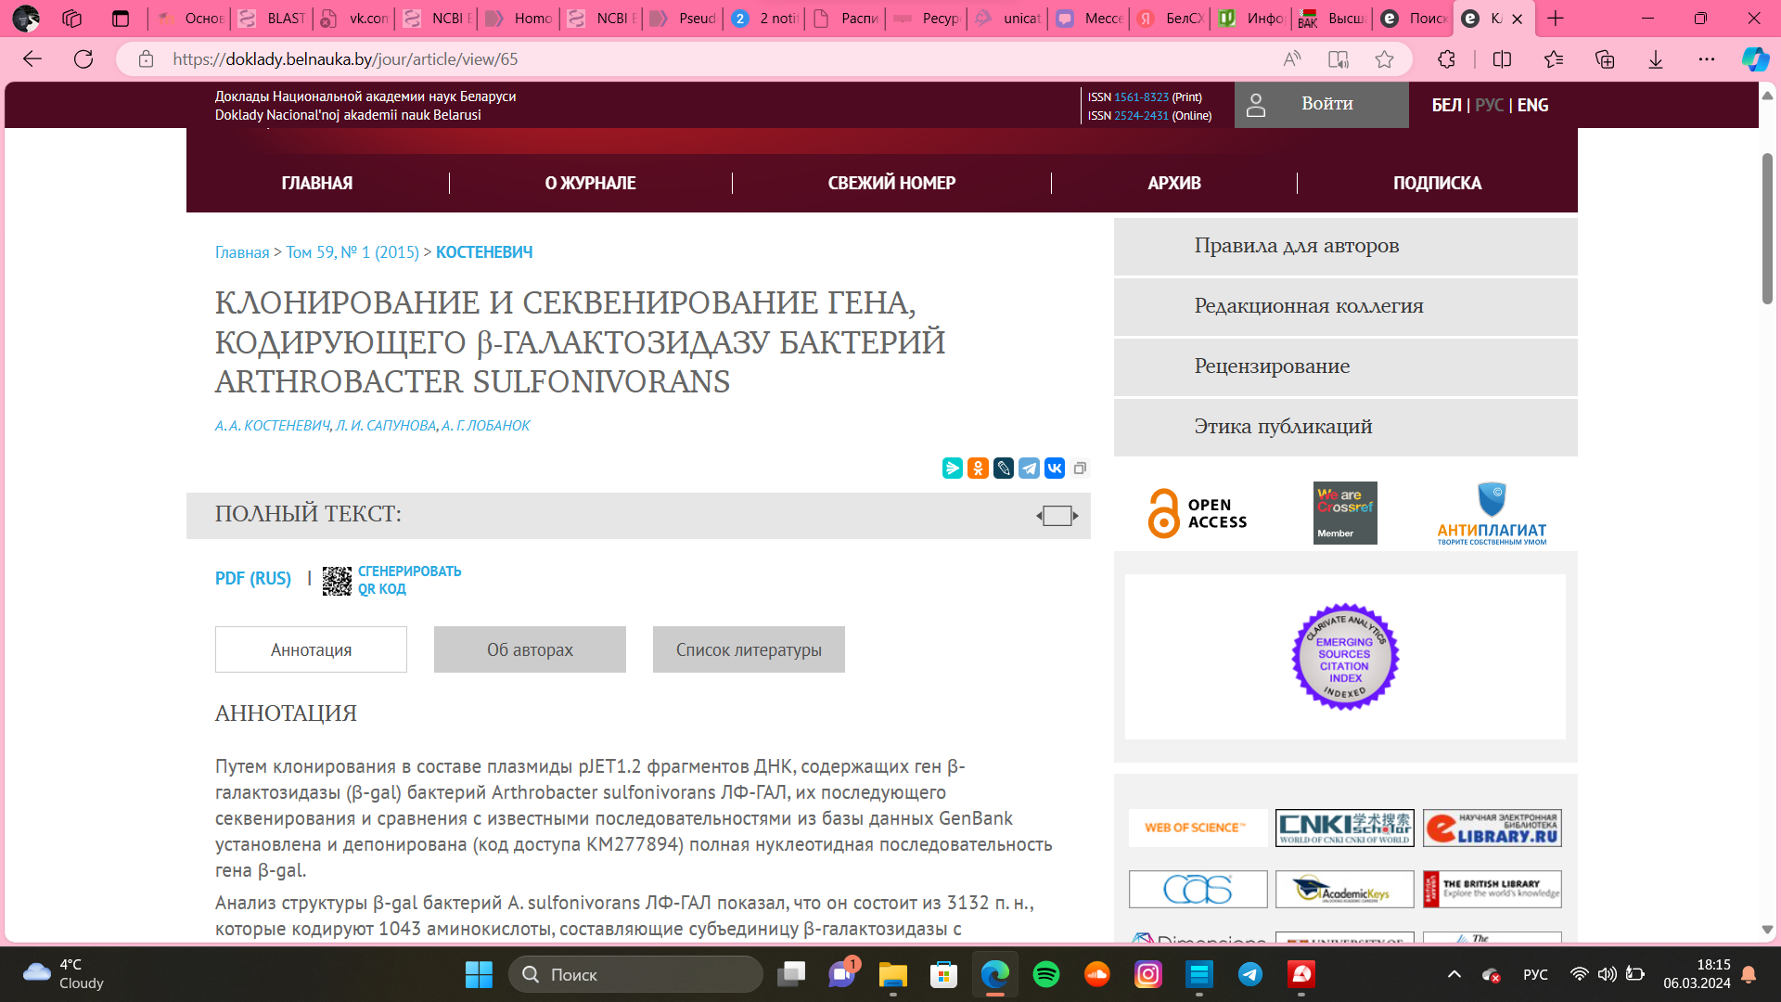Open browser downloads icon
The width and height of the screenshot is (1781, 1002).
pyautogui.click(x=1656, y=59)
